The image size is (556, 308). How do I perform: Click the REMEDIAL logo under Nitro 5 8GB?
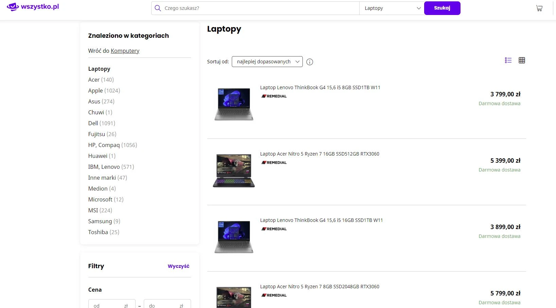click(274, 295)
